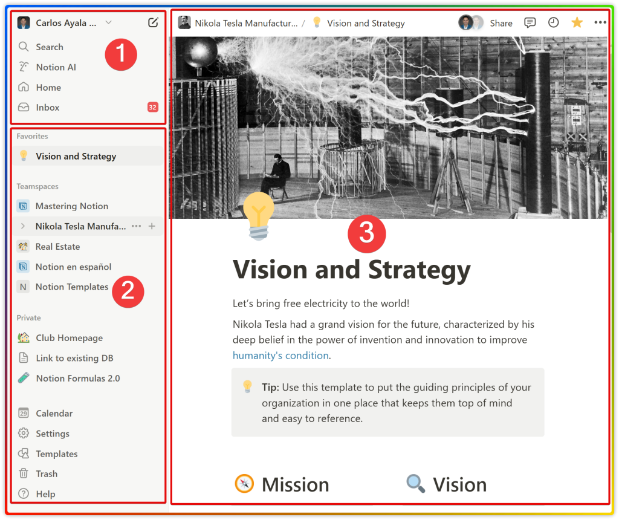Open page comments from the top bar
This screenshot has width=619, height=520.
[530, 22]
